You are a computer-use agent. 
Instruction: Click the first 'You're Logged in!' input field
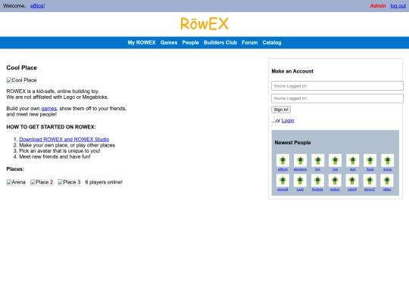[x=337, y=86]
